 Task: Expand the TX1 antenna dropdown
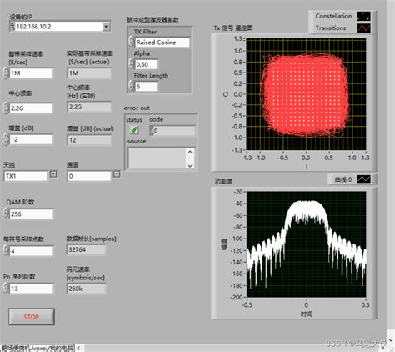pyautogui.click(x=53, y=174)
